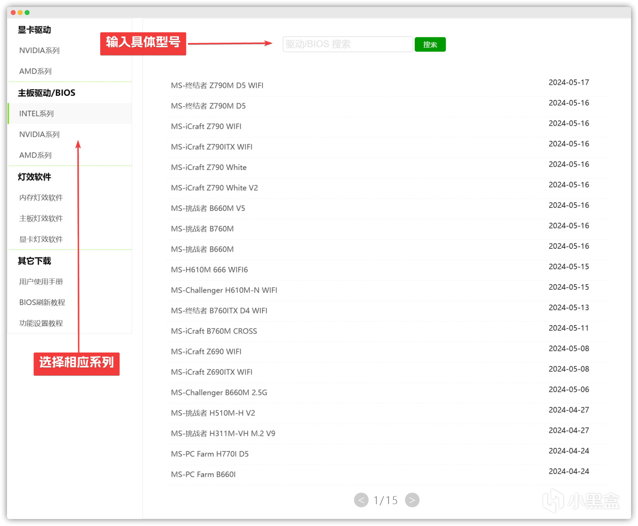The image size is (638, 526).
Task: Click the 显卡驱动 section heading
Action: tap(34, 30)
